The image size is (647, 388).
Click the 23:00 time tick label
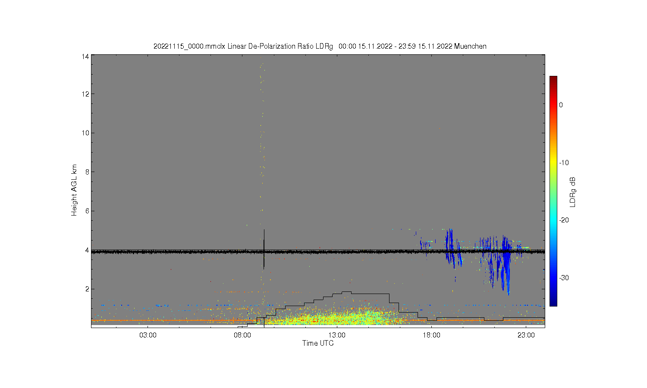click(526, 335)
